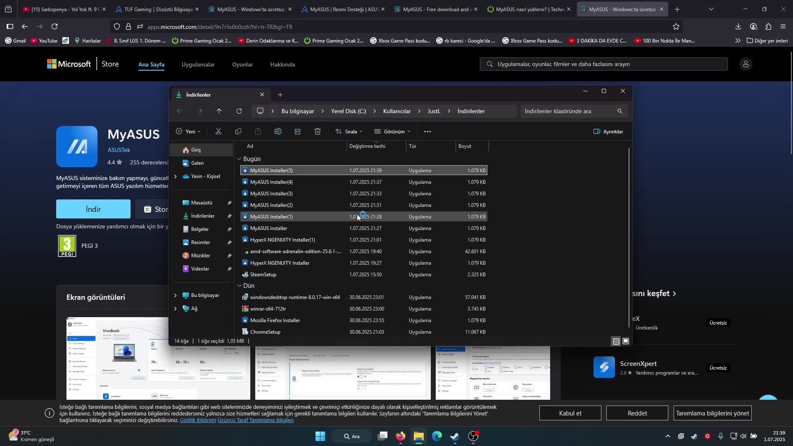Collapse the Dün group

tap(240, 286)
